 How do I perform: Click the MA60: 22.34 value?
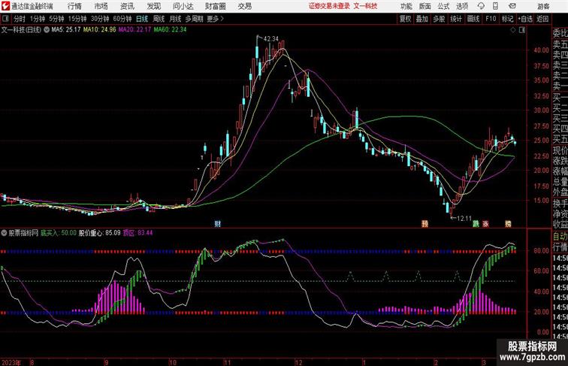coord(170,30)
